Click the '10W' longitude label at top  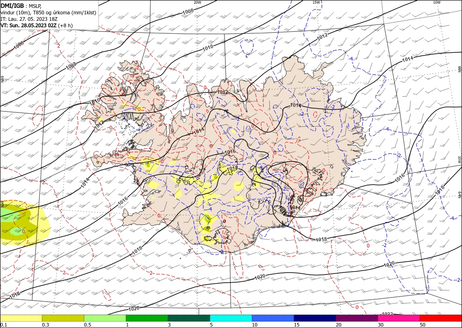pyautogui.click(x=437, y=2)
